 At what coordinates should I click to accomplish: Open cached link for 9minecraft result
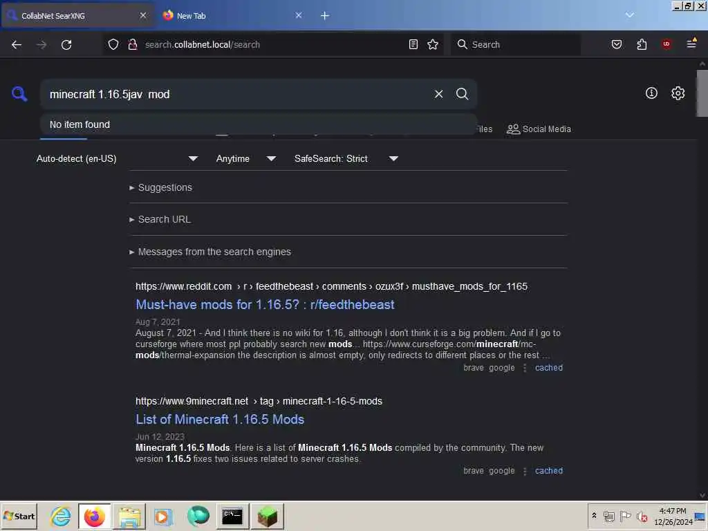[548, 470]
